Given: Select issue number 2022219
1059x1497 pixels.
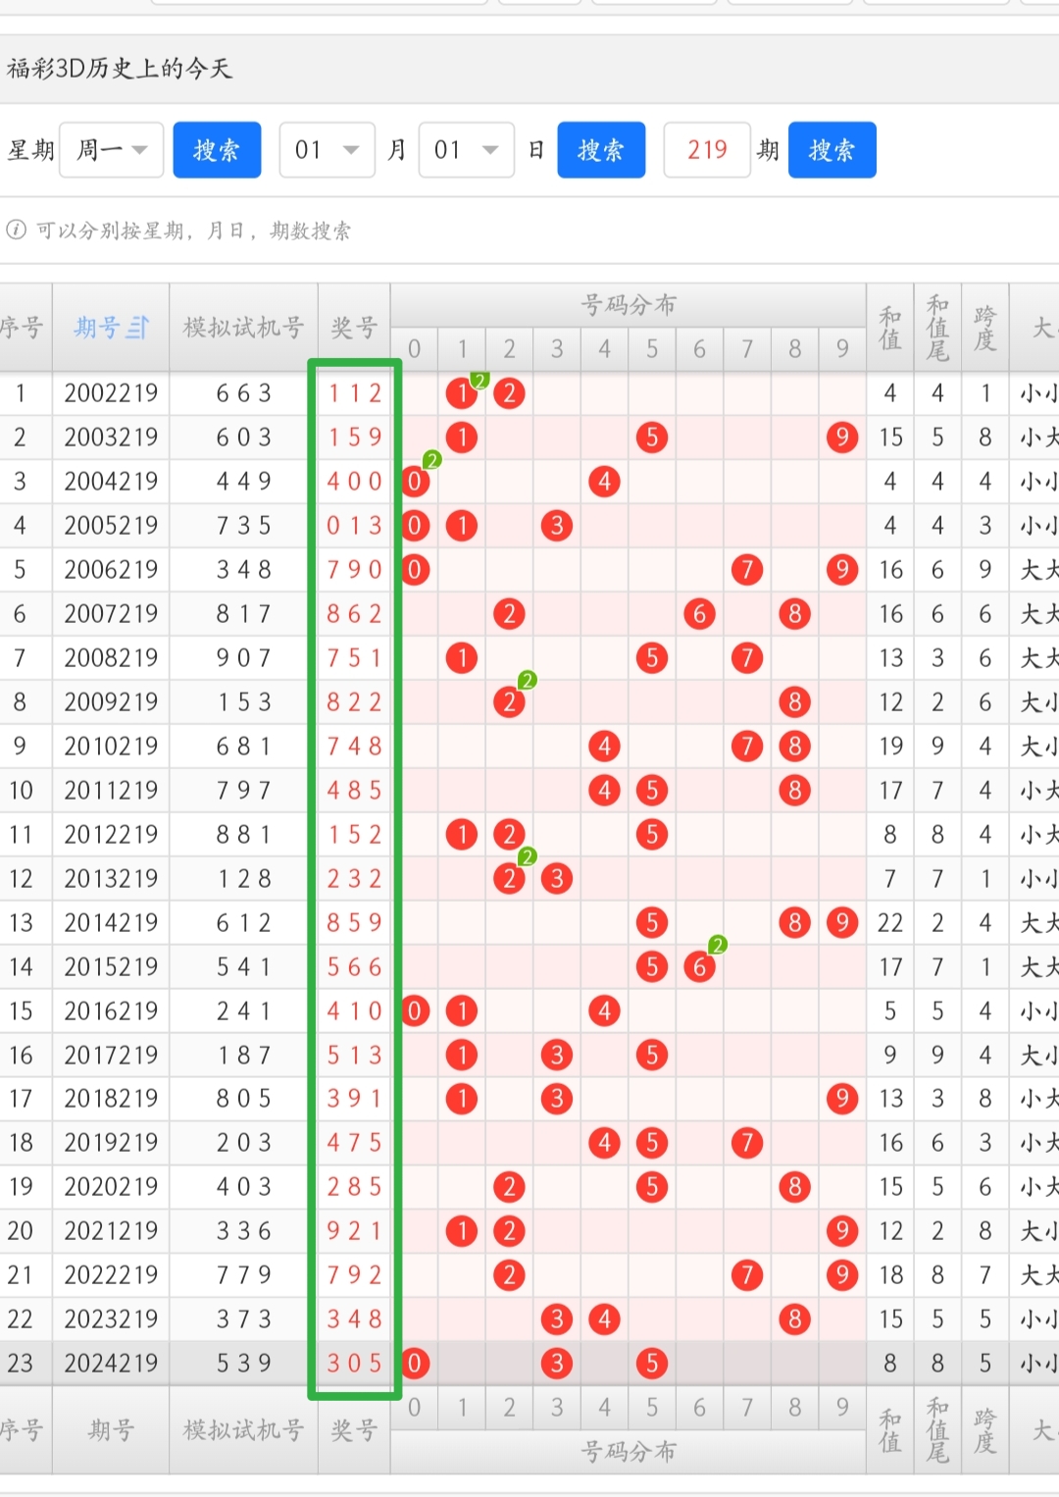Looking at the screenshot, I should (x=111, y=1275).
